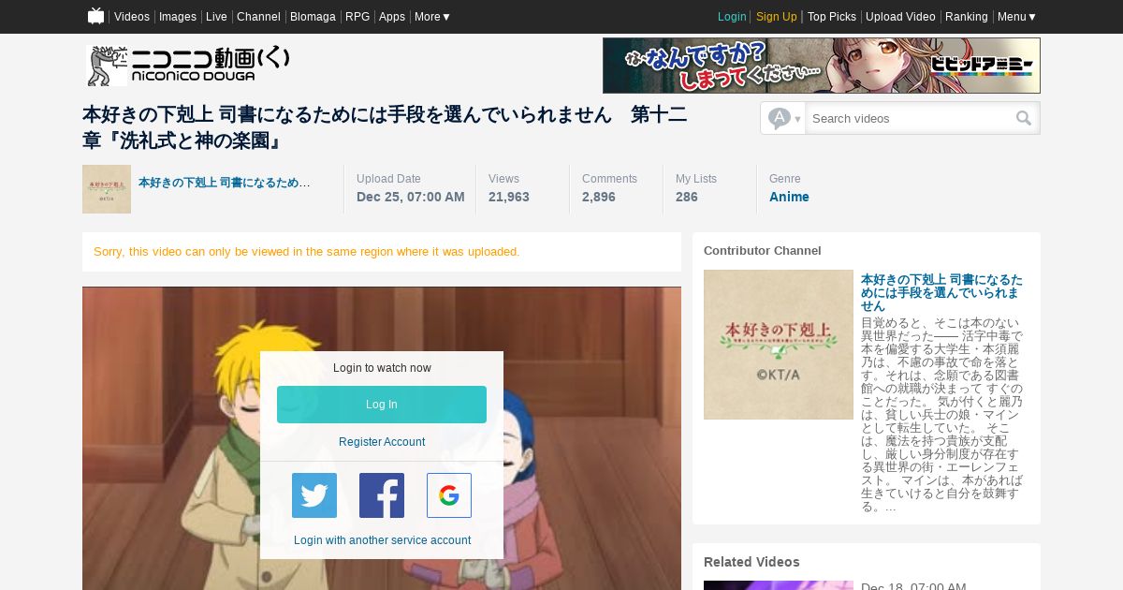1123x590 pixels.
Task: Click the Twitter login icon
Action: 314,495
